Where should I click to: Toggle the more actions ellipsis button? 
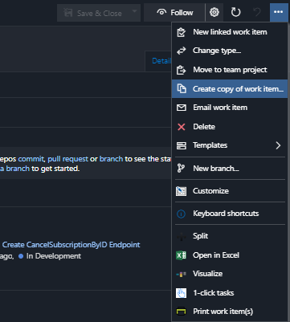(279, 12)
